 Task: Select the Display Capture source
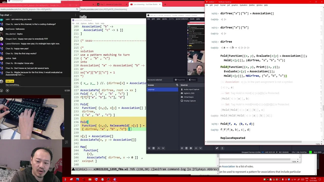coord(190,101)
